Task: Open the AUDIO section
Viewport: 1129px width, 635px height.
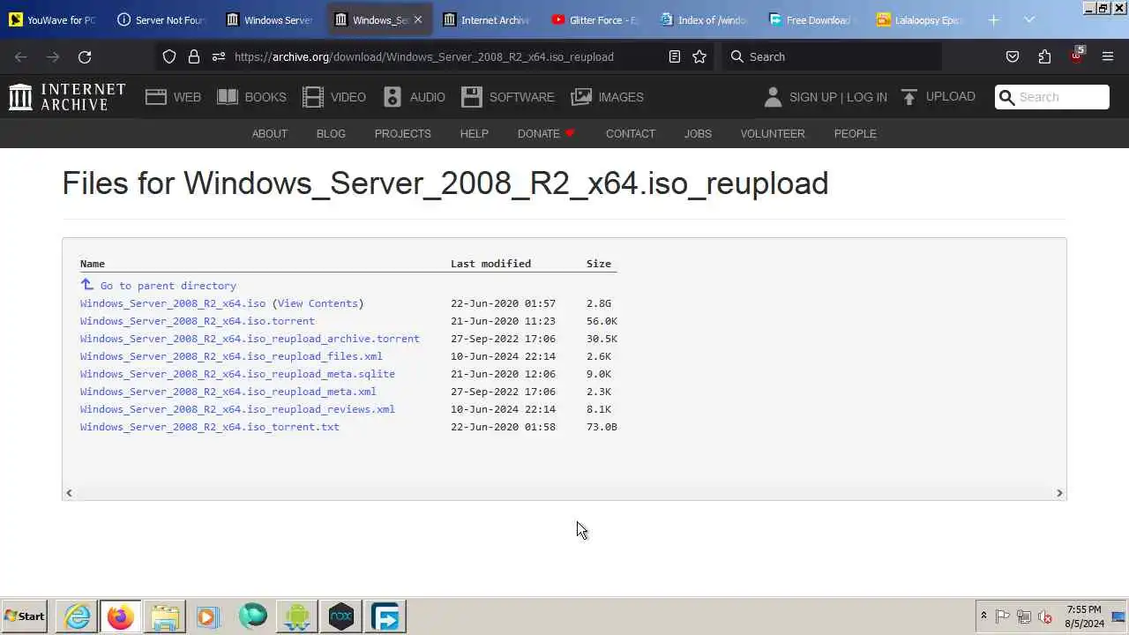Action: [414, 97]
